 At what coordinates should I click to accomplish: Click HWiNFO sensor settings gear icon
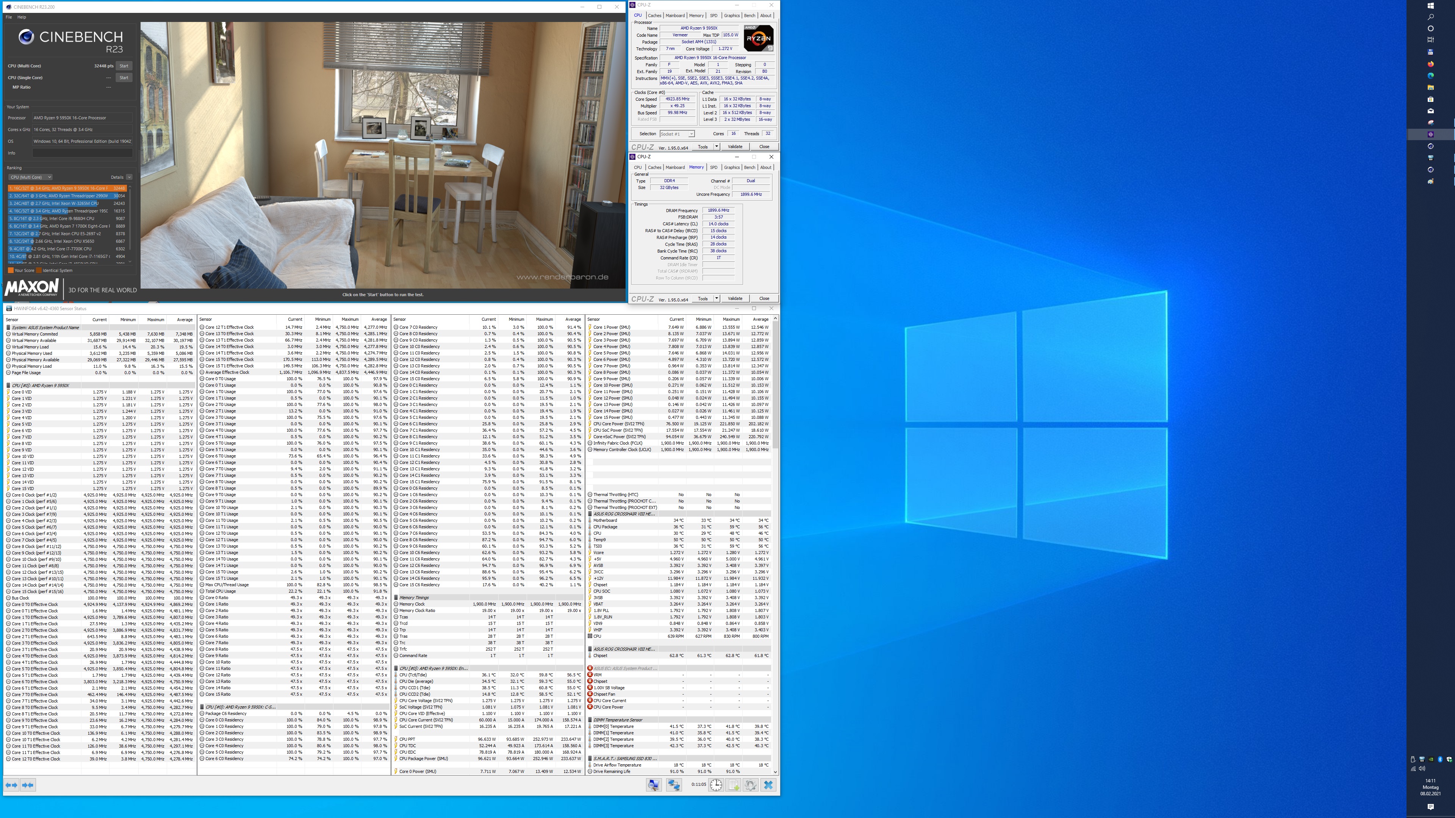tap(750, 785)
